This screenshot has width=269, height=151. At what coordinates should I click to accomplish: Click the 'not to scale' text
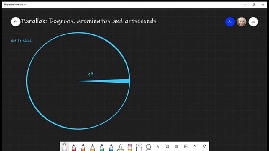tap(21, 40)
